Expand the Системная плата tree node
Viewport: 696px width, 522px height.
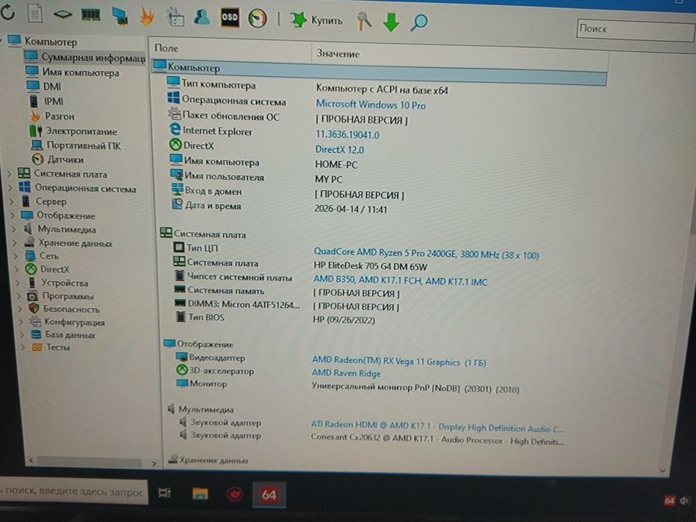pyautogui.click(x=10, y=174)
